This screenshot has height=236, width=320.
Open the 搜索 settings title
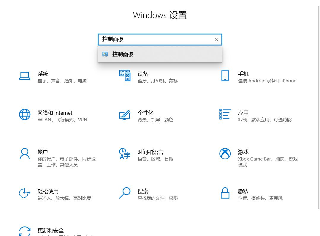(x=143, y=191)
